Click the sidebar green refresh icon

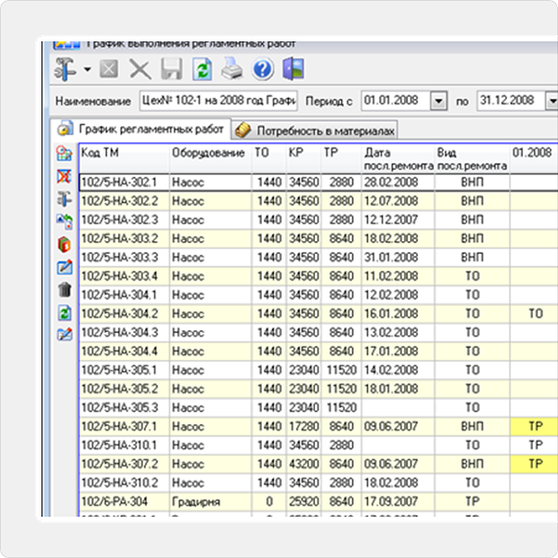65,313
